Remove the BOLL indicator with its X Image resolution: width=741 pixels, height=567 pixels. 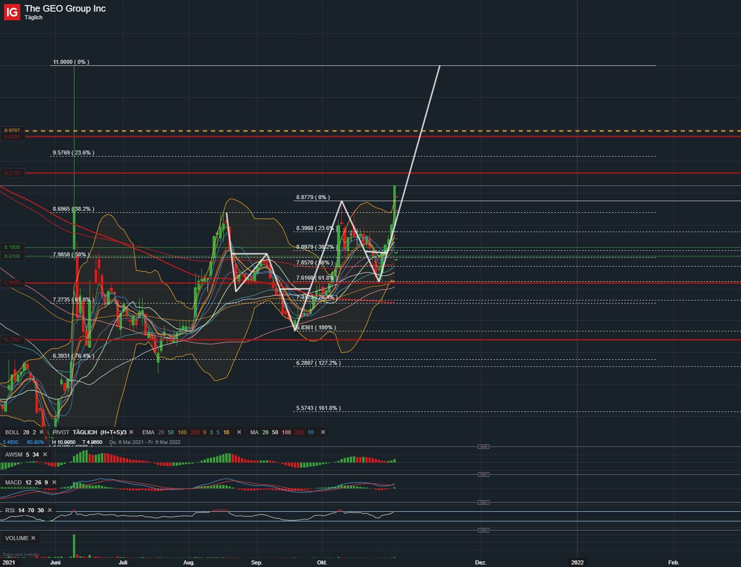point(42,432)
